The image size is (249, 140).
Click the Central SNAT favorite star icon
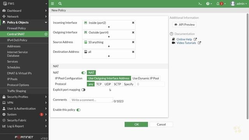tap(46, 34)
